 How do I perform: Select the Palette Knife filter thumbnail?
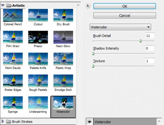click(x=38, y=59)
